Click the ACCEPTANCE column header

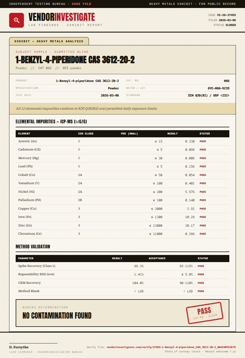coord(157,258)
